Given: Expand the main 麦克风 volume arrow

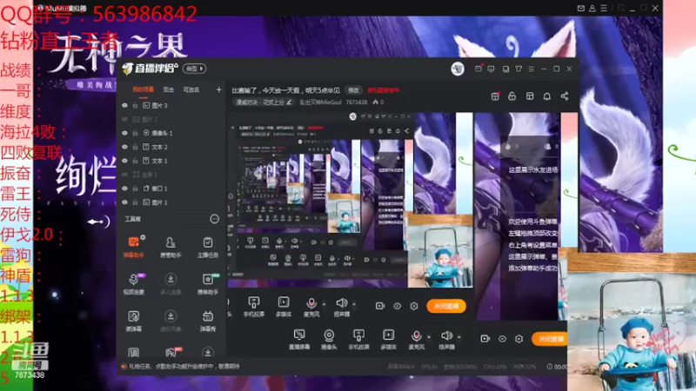Looking at the screenshot, I should [x=429, y=337].
